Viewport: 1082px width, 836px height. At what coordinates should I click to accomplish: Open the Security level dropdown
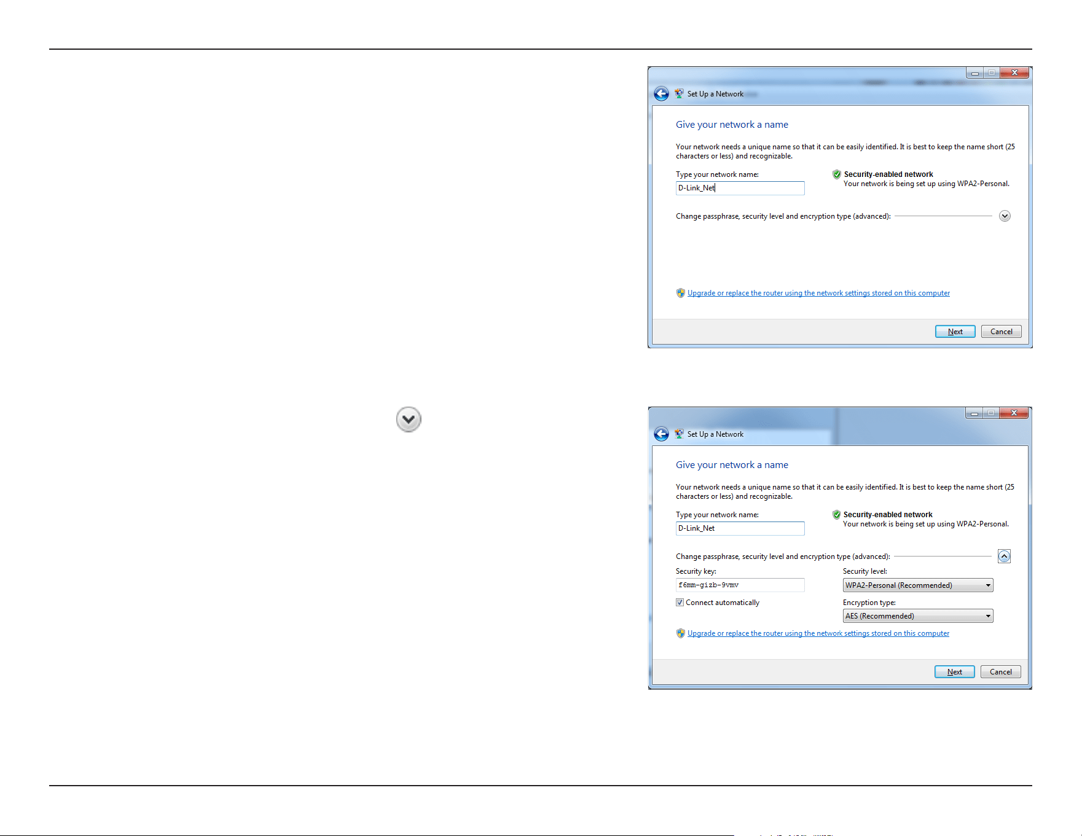click(x=918, y=585)
